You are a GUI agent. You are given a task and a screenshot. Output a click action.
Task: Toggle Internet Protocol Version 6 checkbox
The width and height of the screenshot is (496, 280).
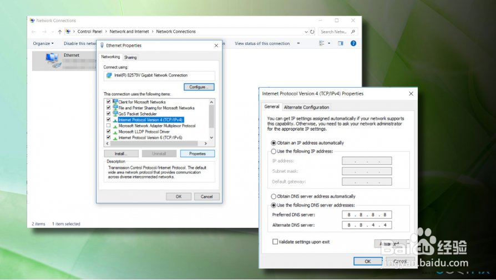pos(109,137)
